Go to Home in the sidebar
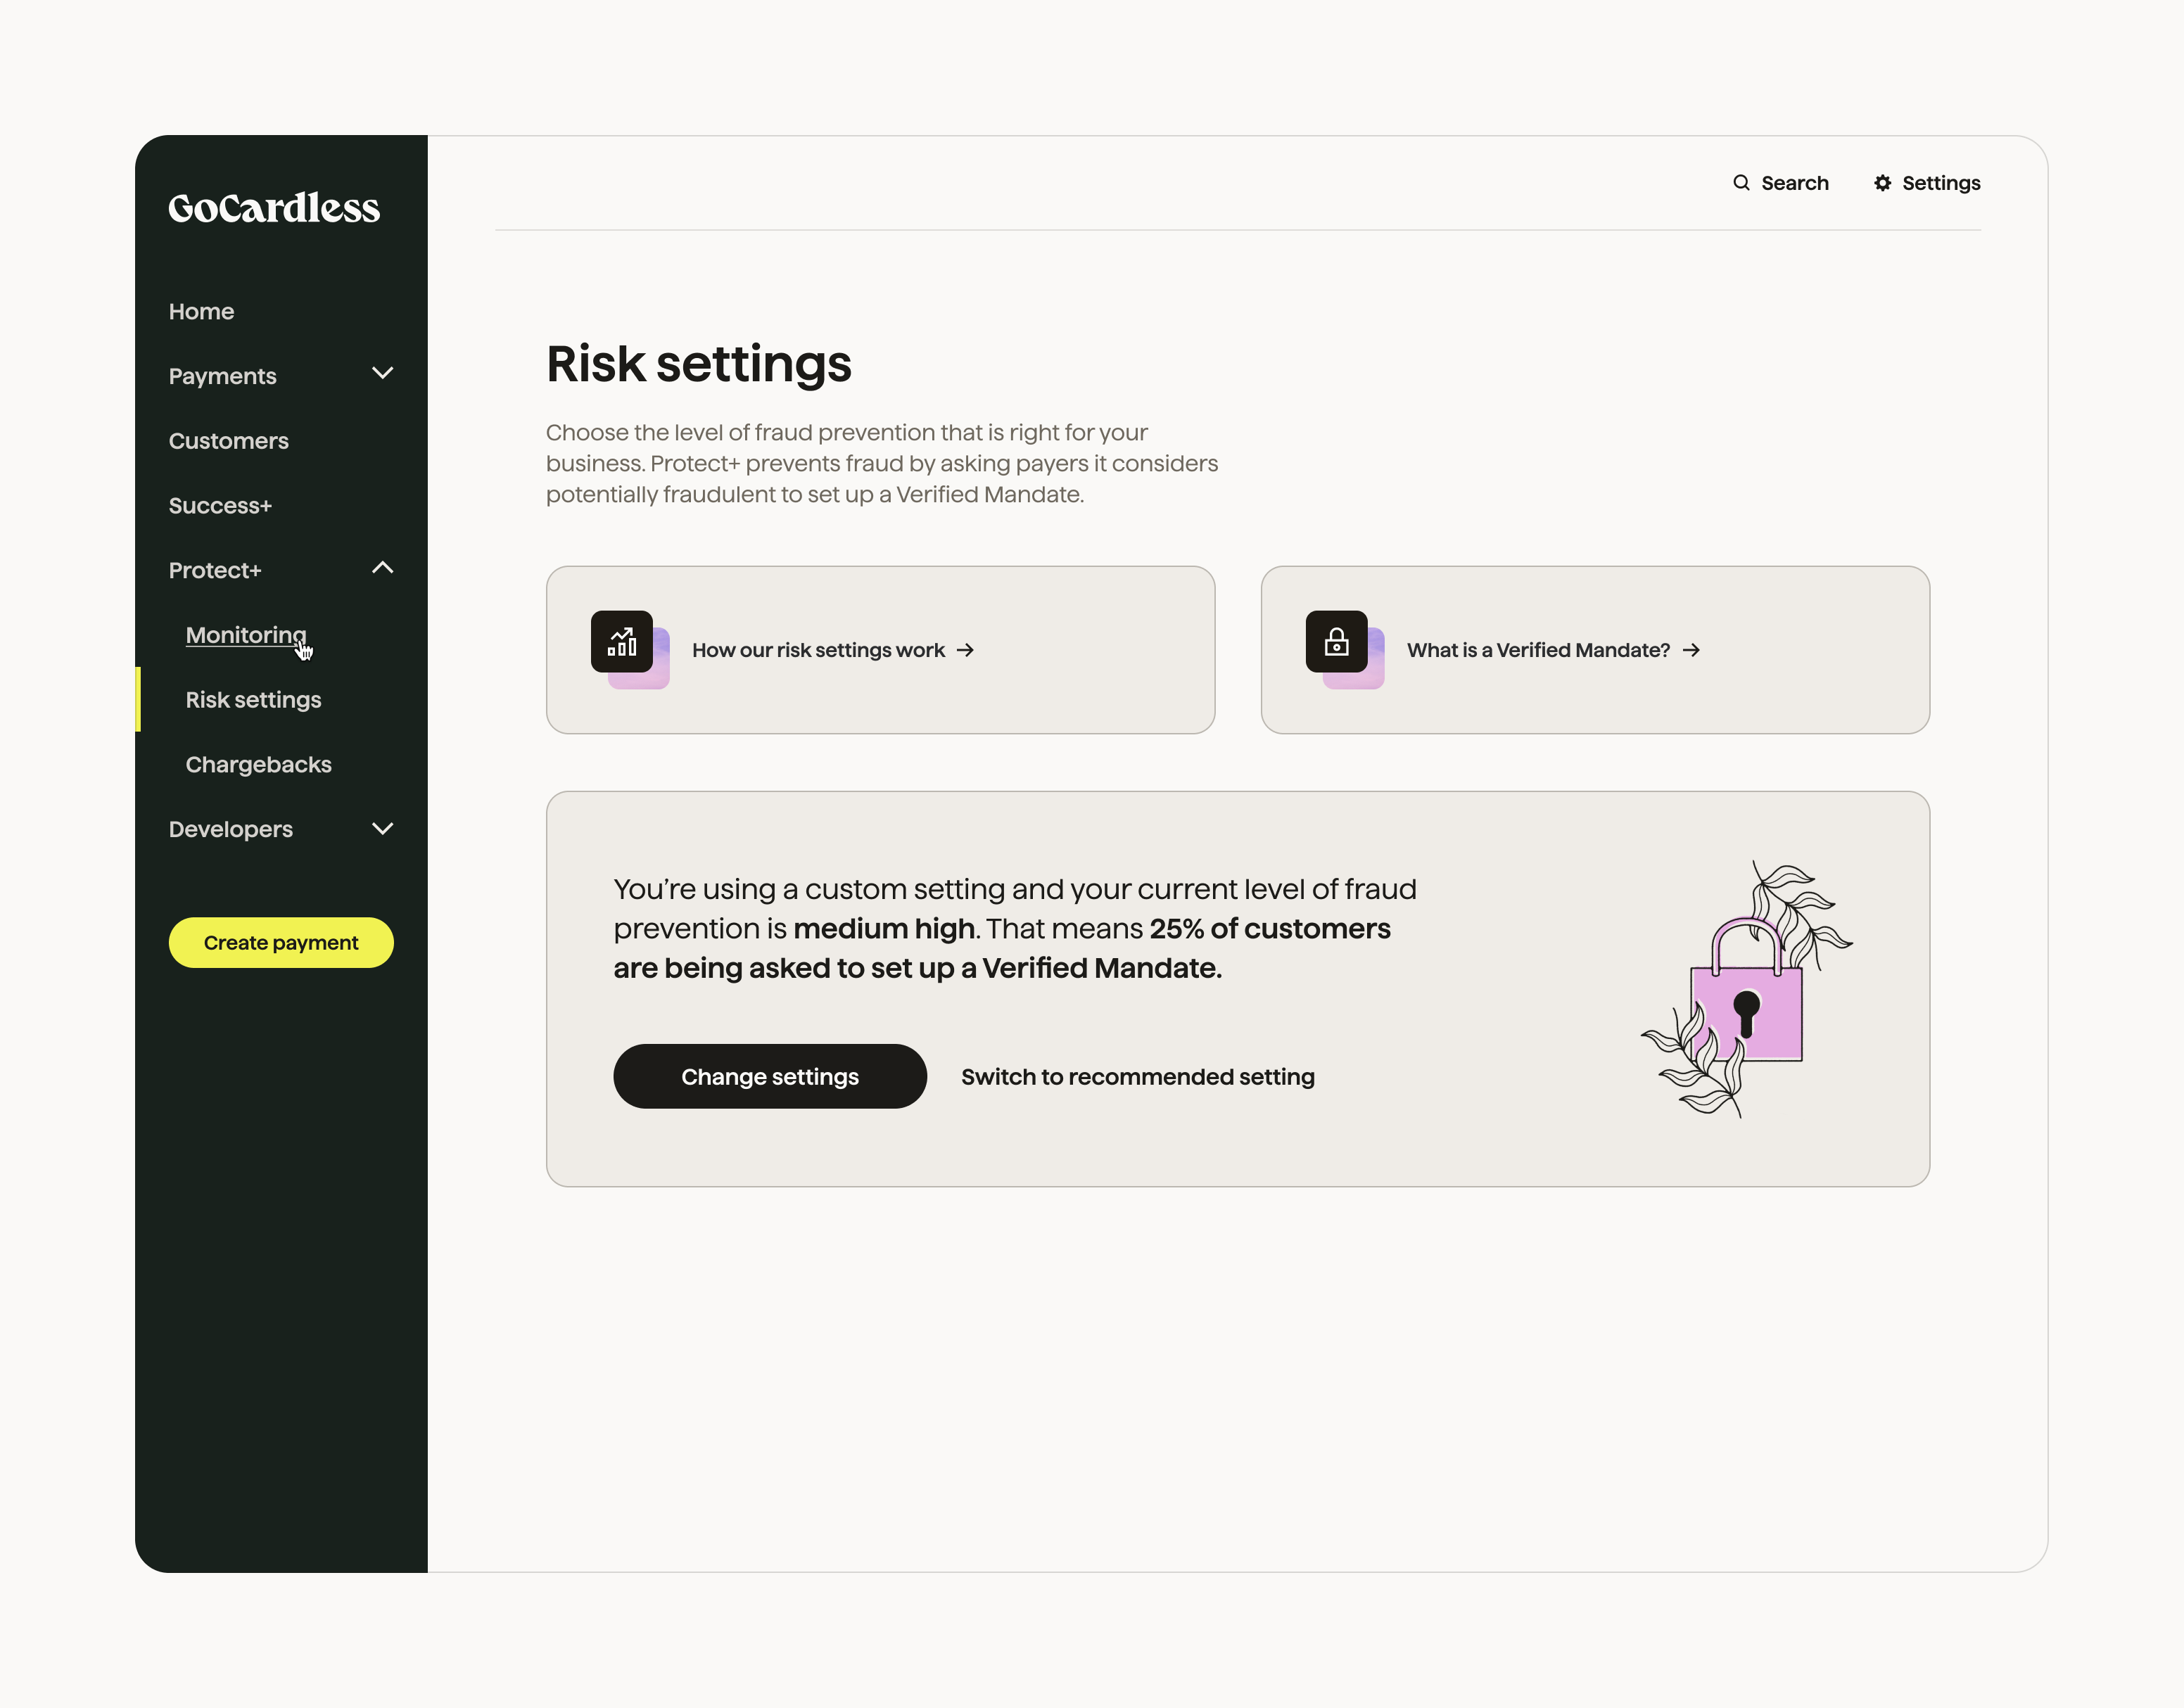The width and height of the screenshot is (2184, 1708). [201, 311]
